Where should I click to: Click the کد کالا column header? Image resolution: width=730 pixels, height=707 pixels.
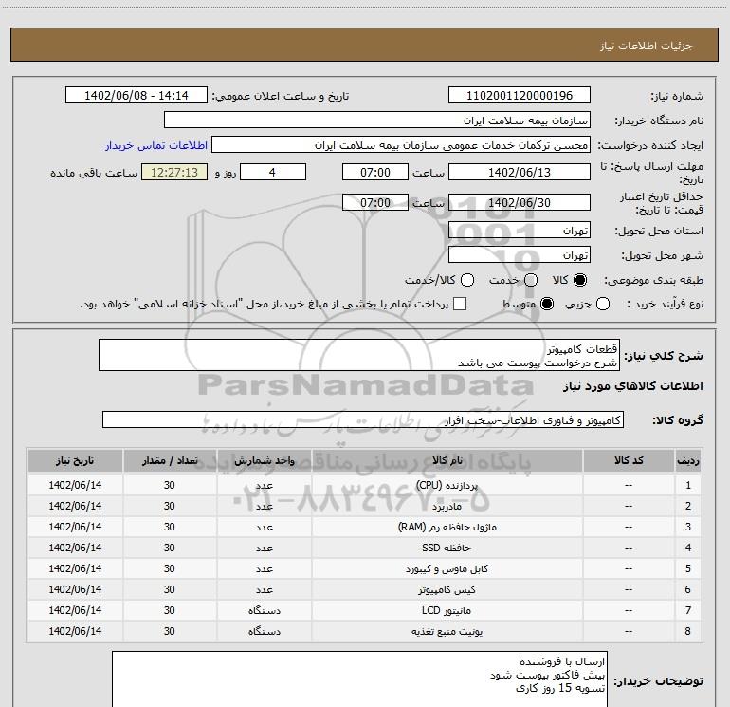click(629, 460)
